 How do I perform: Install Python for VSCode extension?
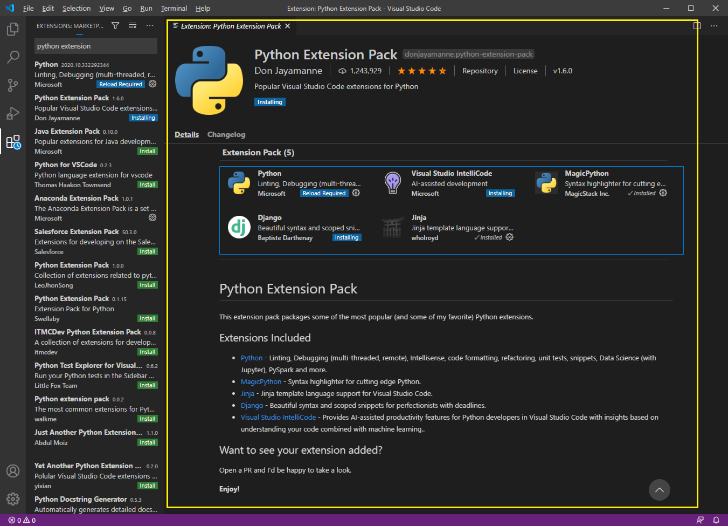coord(147,185)
